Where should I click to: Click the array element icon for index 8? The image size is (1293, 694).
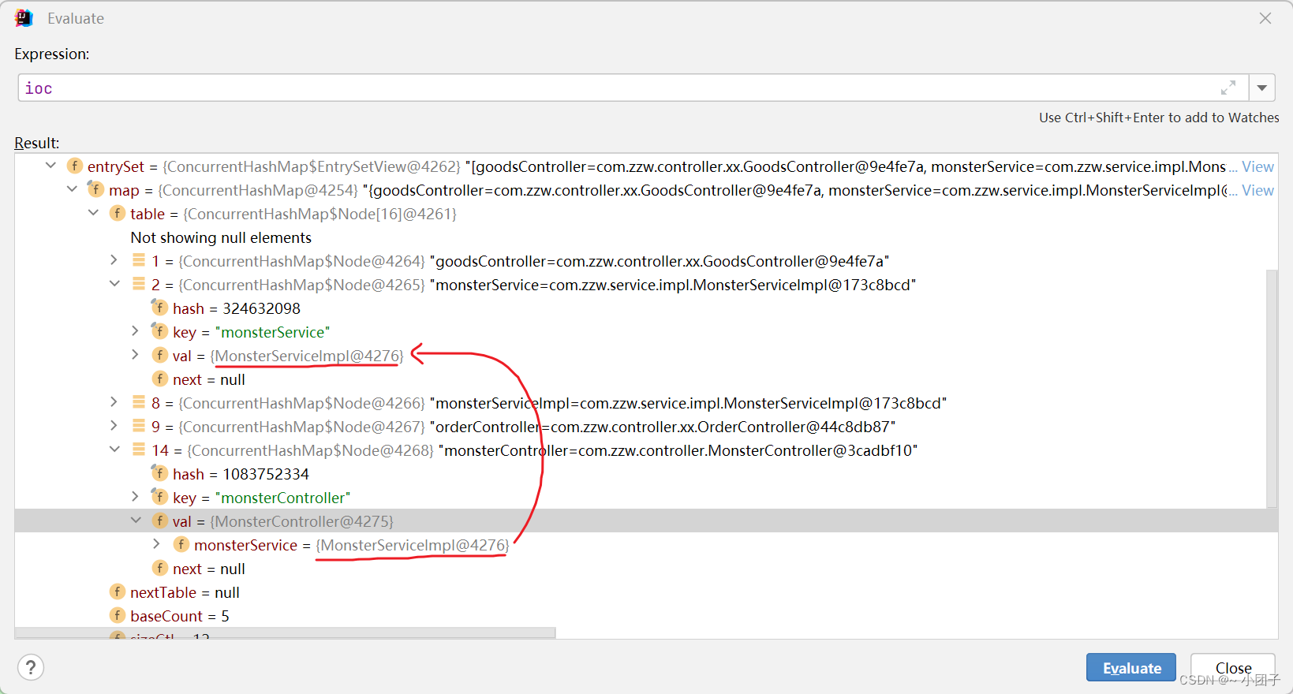pos(139,401)
